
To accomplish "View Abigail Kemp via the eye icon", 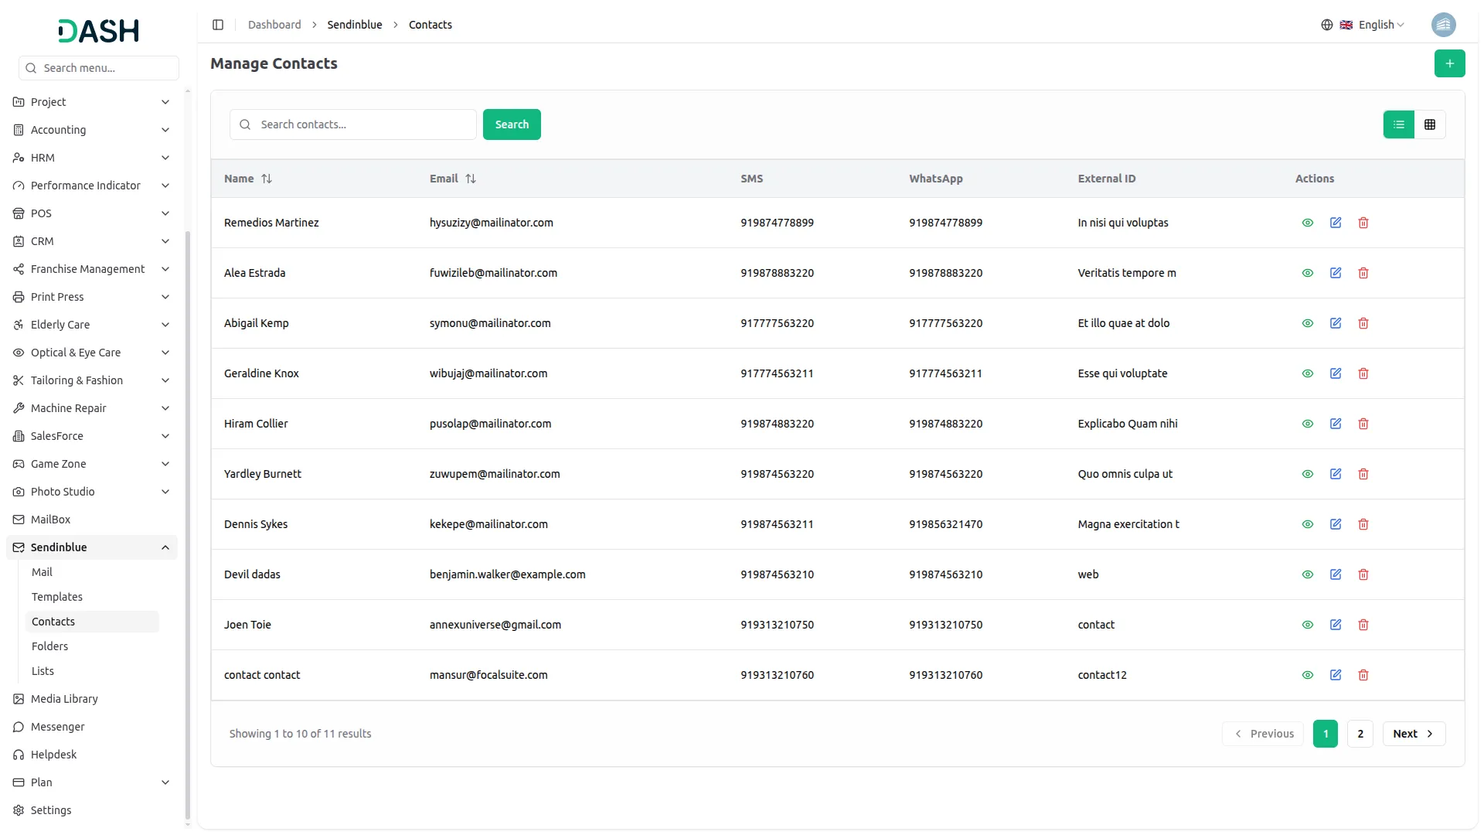I will (x=1307, y=323).
